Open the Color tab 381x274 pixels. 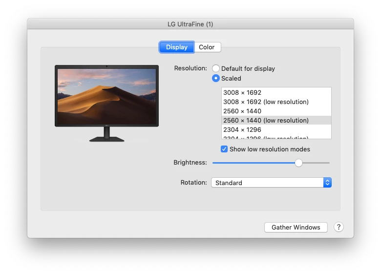[207, 47]
